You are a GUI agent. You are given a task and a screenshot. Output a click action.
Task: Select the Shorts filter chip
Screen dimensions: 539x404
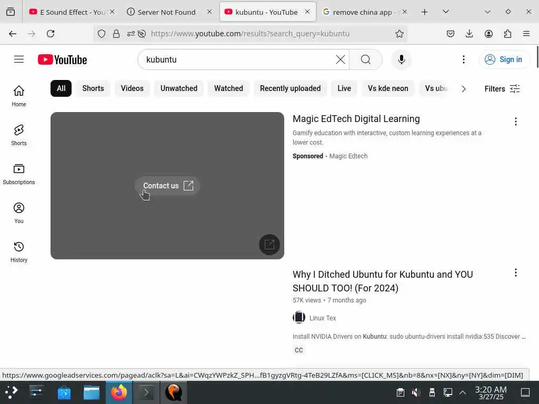point(93,88)
